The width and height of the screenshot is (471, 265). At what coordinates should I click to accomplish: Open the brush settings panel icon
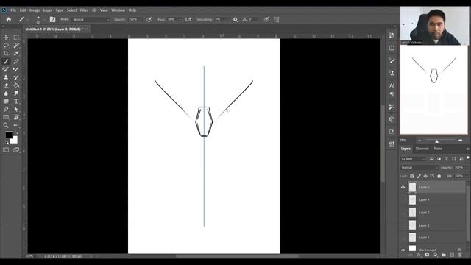point(52,20)
